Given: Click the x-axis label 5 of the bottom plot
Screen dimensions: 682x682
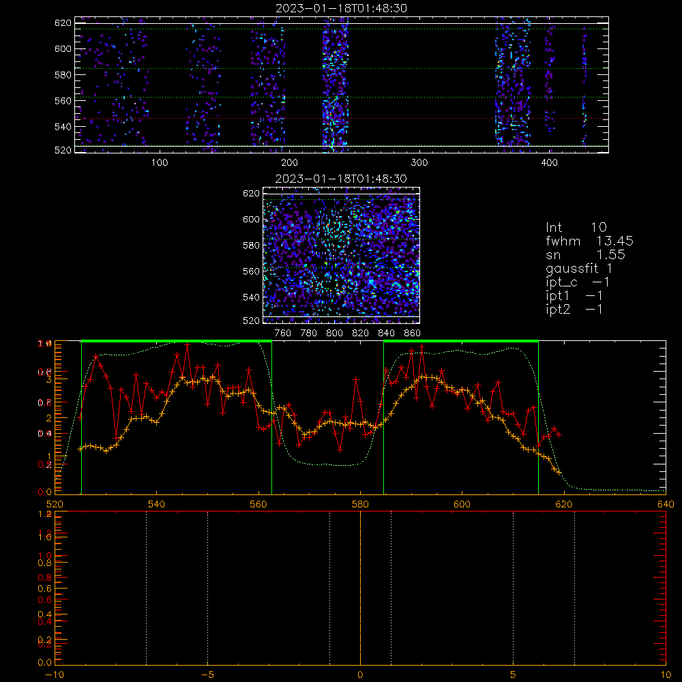Looking at the screenshot, I should [514, 675].
